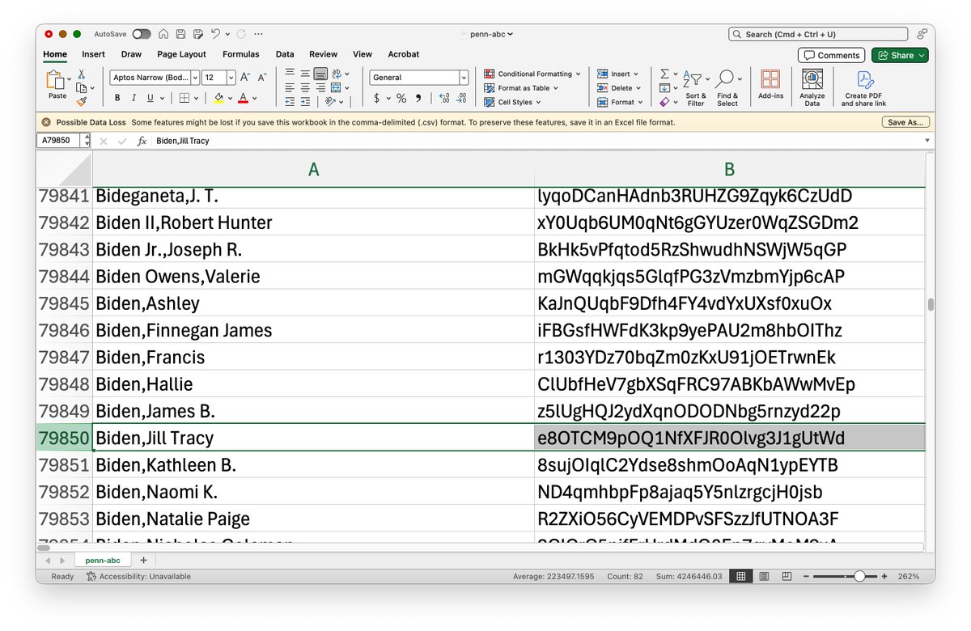The width and height of the screenshot is (971, 631).
Task: Click AutoSum sigma icon
Action: click(664, 74)
